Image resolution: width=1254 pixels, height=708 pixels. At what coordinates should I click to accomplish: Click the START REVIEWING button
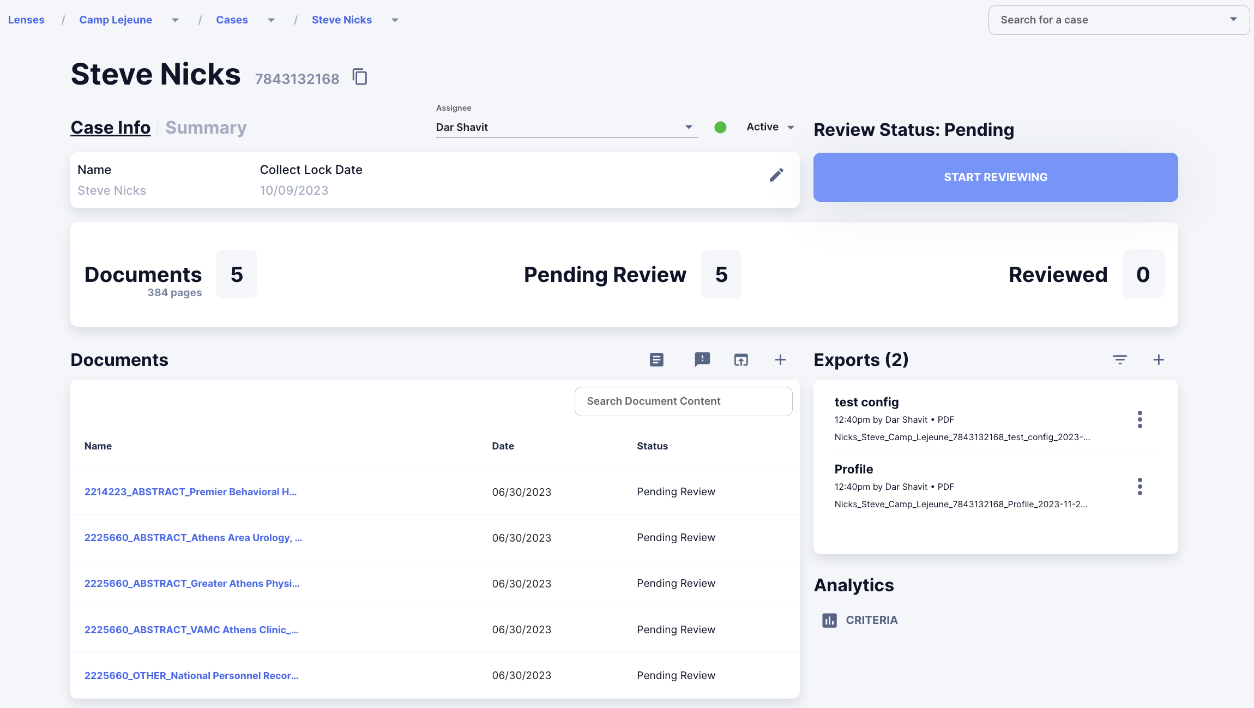[x=996, y=177]
